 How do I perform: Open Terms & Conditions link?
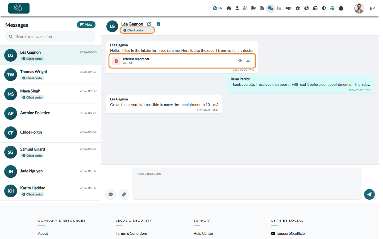131,233
